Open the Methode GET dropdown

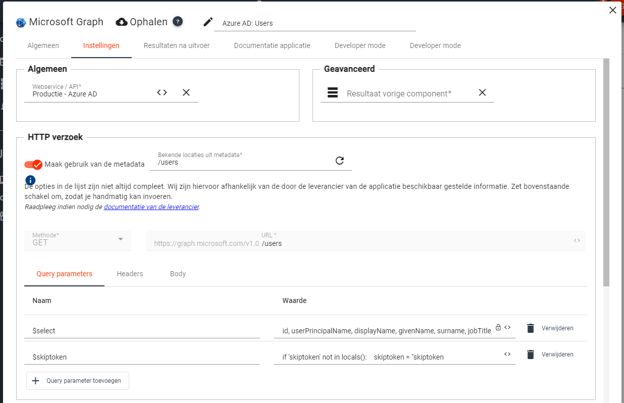click(x=77, y=240)
